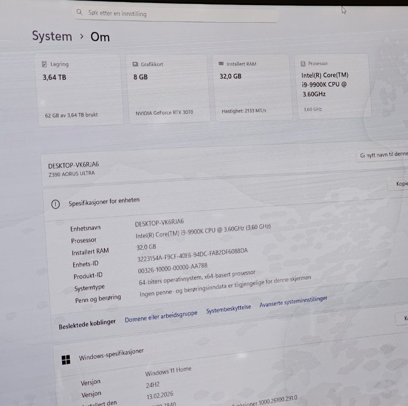Click the Grafikkort graphics card icon

pos(135,64)
